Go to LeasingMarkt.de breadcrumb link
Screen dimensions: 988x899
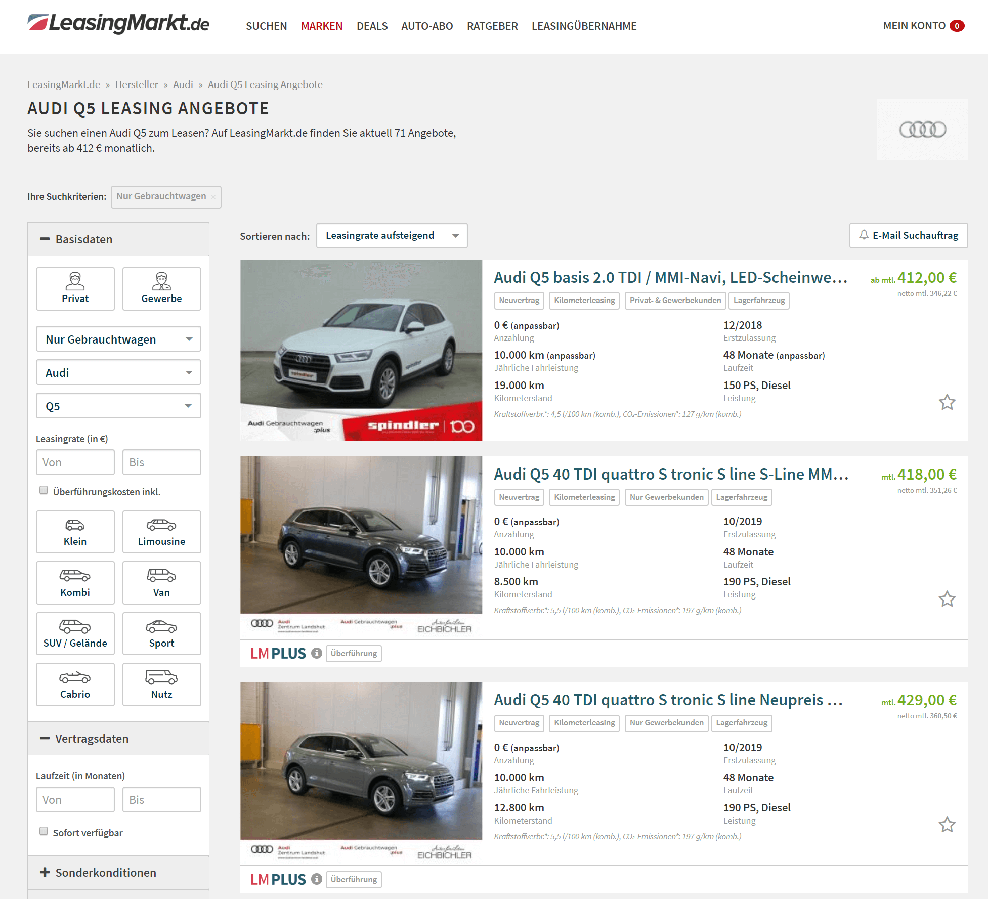coord(64,84)
